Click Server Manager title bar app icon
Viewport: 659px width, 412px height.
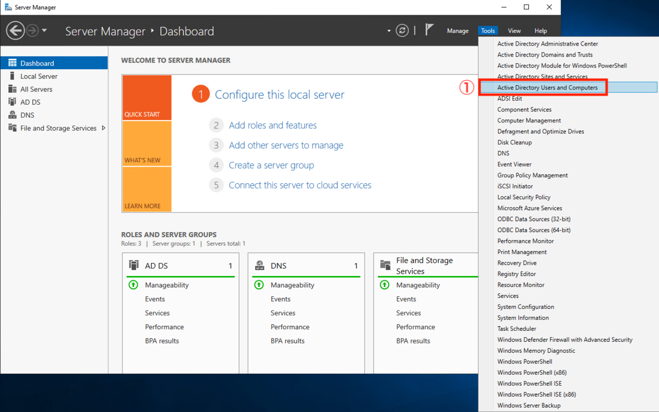click(x=8, y=7)
